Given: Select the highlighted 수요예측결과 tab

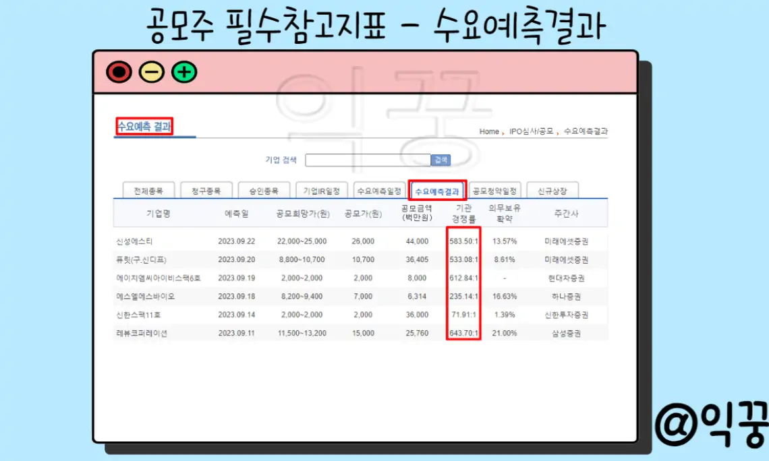Looking at the screenshot, I should [438, 190].
